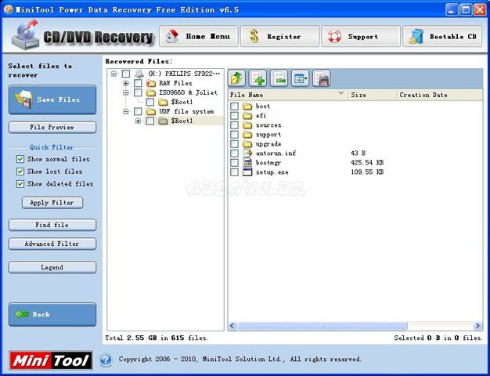This screenshot has height=376, width=490.
Task: Sort by File Name column header
Action: point(288,95)
